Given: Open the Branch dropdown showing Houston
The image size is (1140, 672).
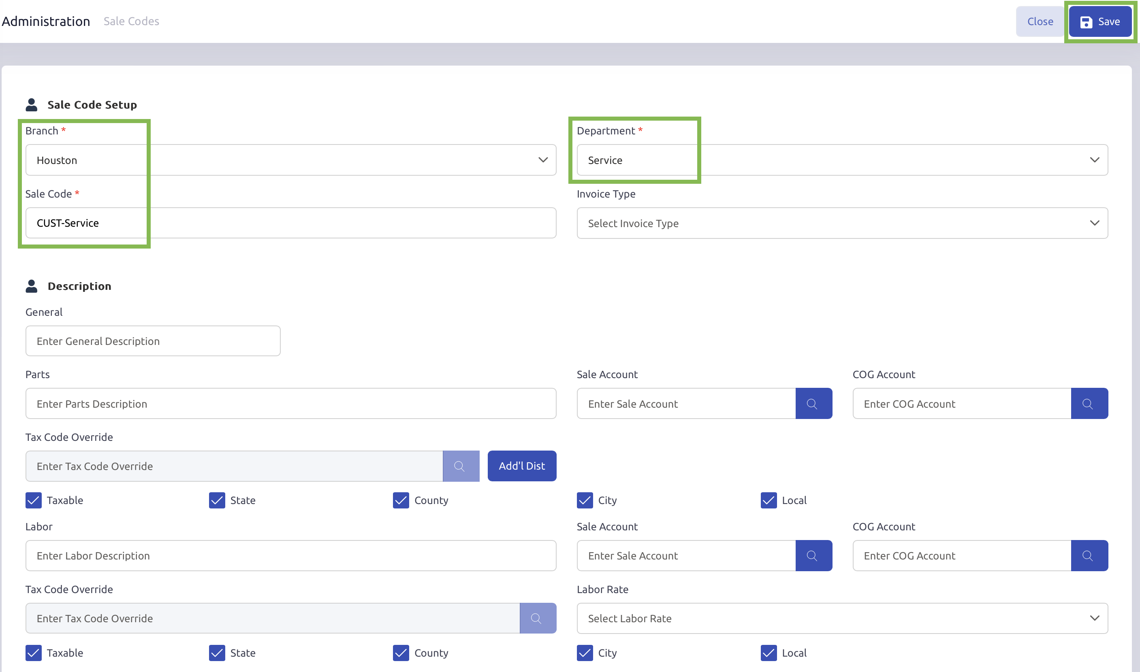Looking at the screenshot, I should pyautogui.click(x=290, y=160).
